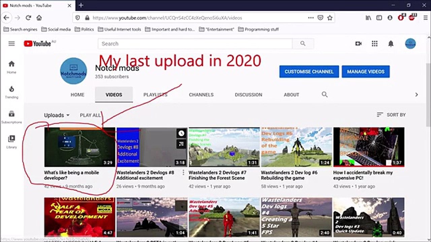431x242 pixels.
Task: Open the Firefox account icon
Action: point(390,18)
